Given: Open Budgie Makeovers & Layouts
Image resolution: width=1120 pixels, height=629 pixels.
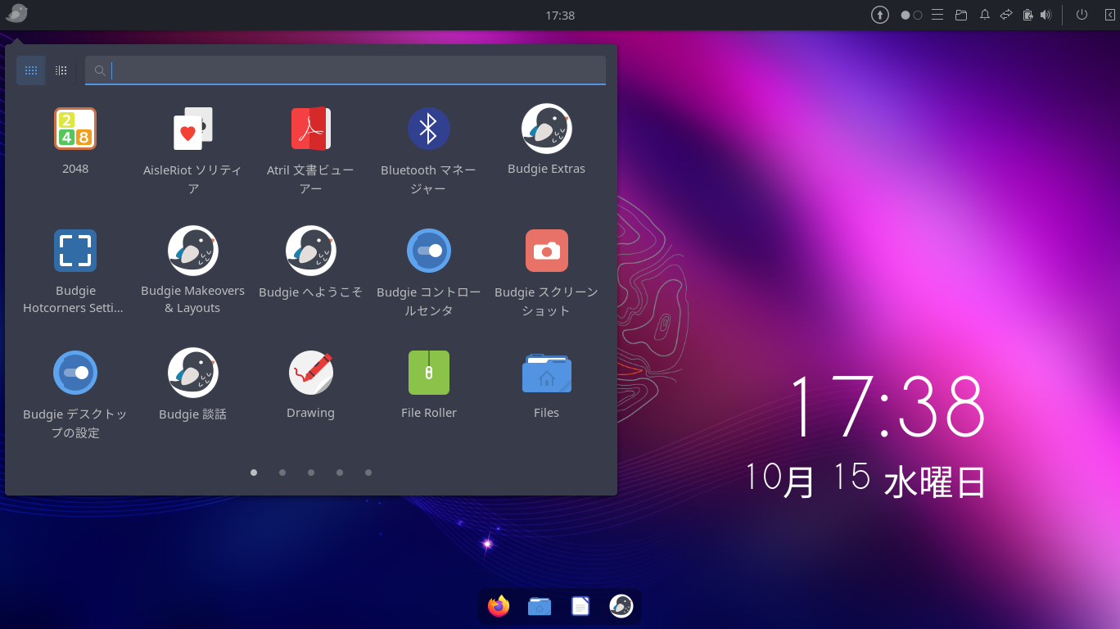Looking at the screenshot, I should (x=192, y=251).
